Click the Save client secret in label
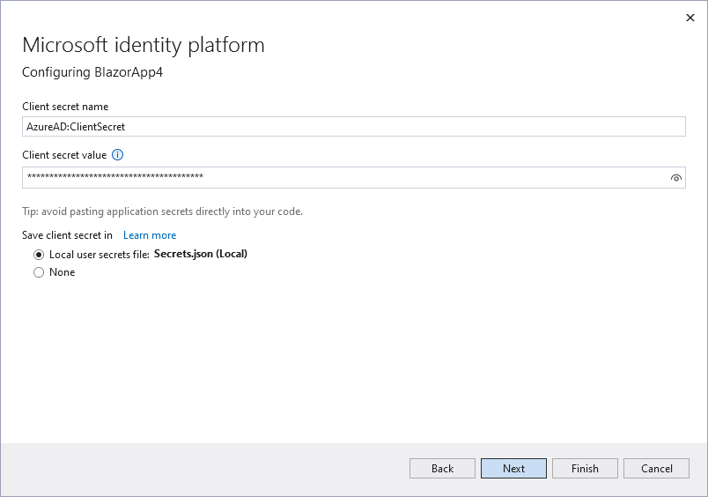The image size is (708, 497). pos(67,235)
